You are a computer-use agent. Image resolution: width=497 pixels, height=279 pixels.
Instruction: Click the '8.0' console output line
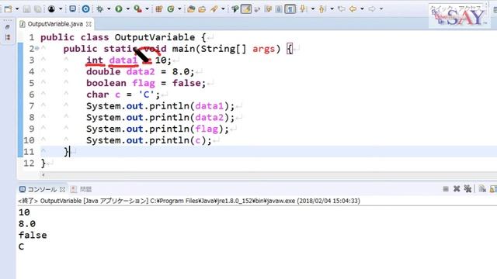27,224
